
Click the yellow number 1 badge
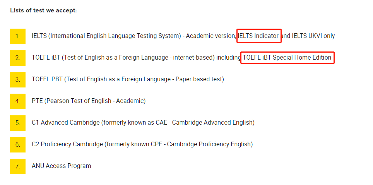point(17,36)
